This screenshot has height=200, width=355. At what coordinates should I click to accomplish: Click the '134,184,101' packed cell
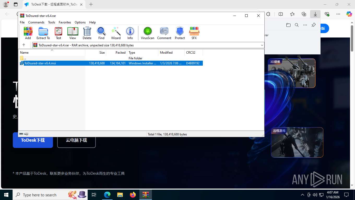[x=118, y=63]
